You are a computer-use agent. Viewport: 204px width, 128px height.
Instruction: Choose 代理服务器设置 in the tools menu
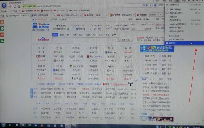pos(184,39)
